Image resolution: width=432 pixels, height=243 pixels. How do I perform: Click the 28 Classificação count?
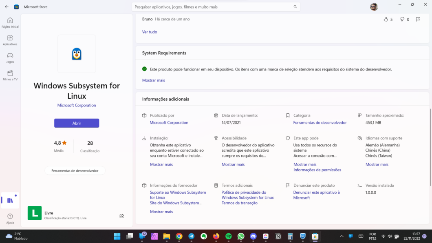point(90,146)
